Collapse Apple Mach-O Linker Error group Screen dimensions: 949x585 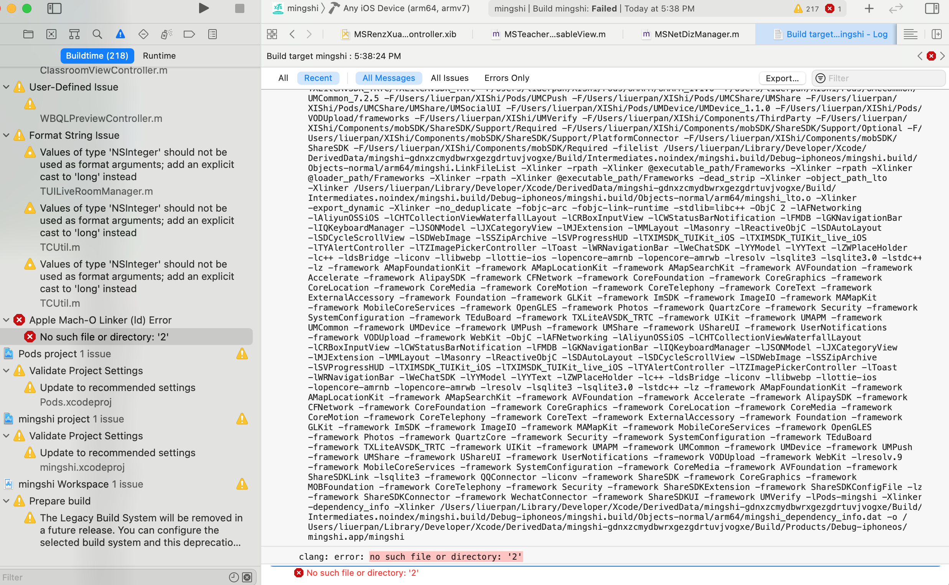tap(6, 320)
